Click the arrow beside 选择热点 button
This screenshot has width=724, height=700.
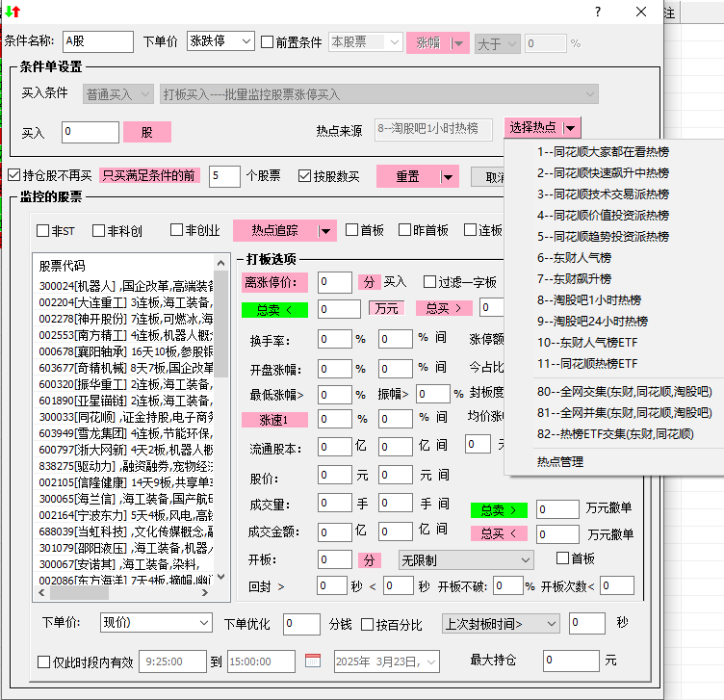pos(572,128)
